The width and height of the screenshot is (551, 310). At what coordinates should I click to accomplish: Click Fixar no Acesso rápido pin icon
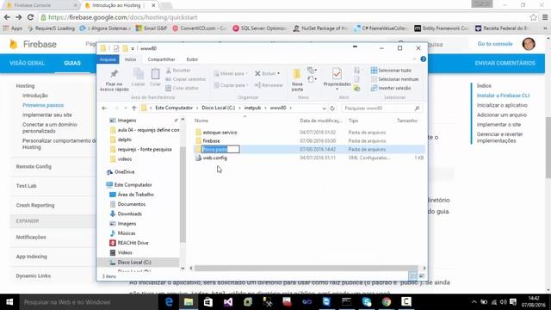tap(114, 74)
